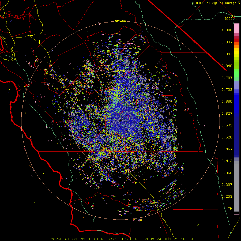Click the NEXLAB-College of DuPage credit text
Viewport: 241px width, 241px height.
214,3
